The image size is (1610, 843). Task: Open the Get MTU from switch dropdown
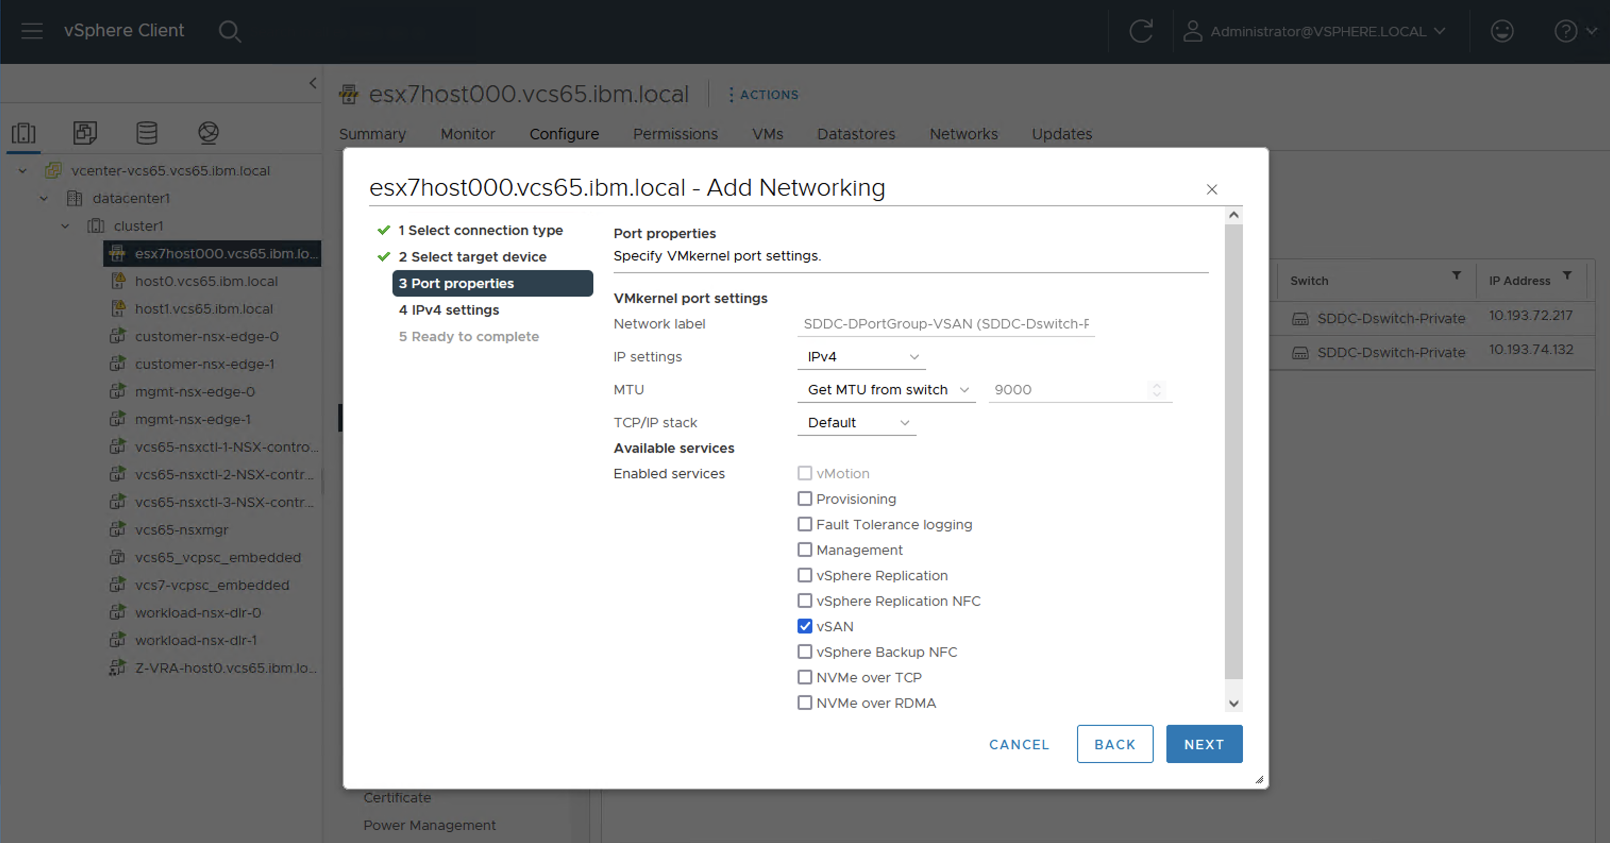[x=886, y=390]
